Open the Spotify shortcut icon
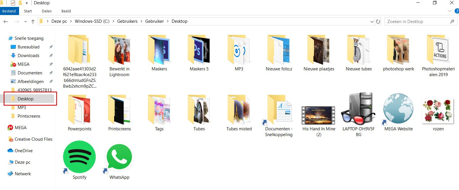This screenshot has width=459, height=190. pos(79,157)
